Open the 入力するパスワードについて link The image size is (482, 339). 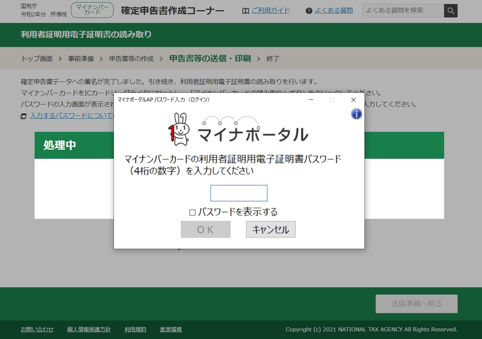tap(72, 115)
